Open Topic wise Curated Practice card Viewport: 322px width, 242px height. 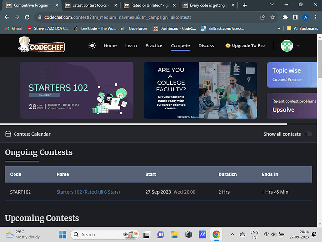292,75
